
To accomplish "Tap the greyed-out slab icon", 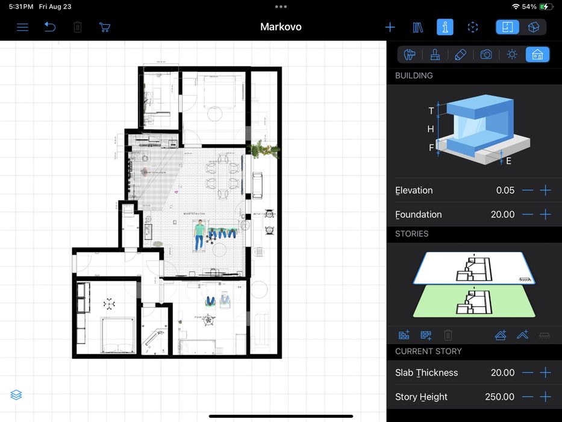I will (545, 336).
